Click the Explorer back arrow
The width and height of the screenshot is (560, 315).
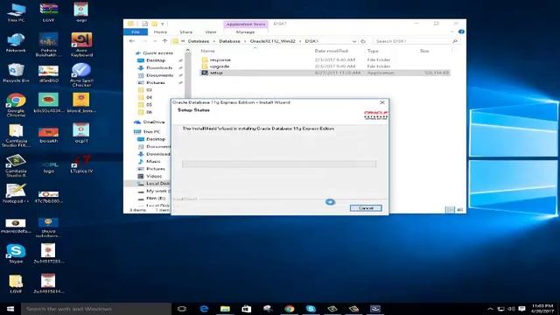132,41
